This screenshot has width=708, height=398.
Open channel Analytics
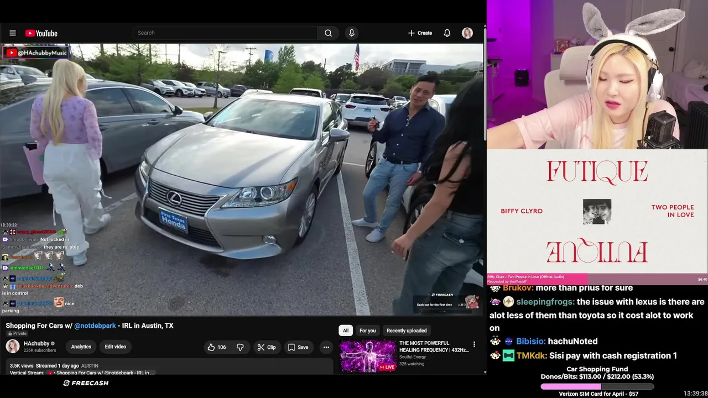click(x=81, y=347)
